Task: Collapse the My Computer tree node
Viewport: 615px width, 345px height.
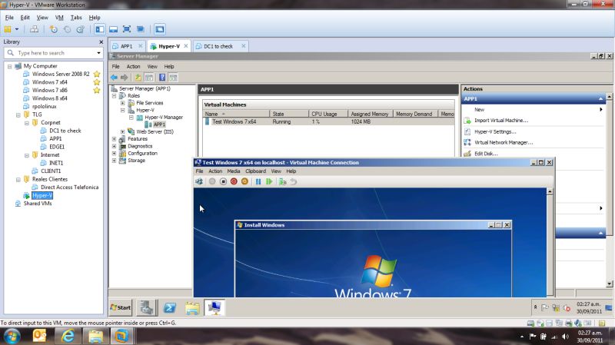Action: [x=10, y=66]
